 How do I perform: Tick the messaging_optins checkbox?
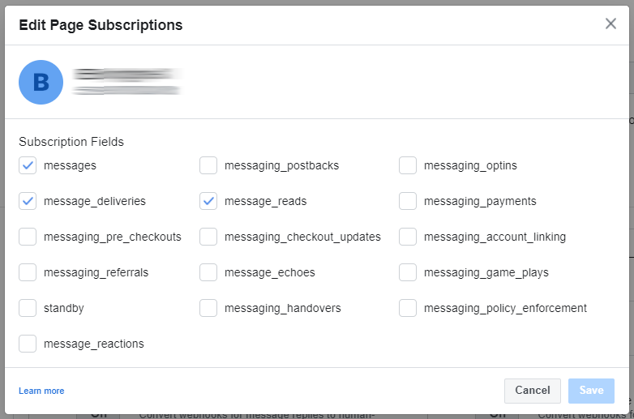click(408, 165)
